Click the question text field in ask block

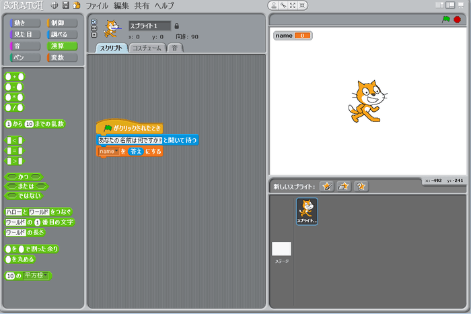coord(131,140)
